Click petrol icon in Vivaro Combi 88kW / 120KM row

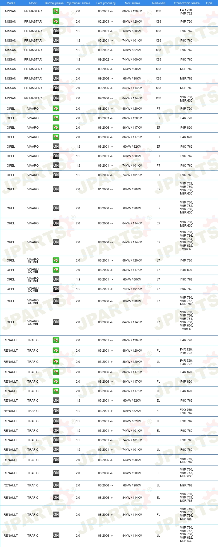(x=56, y=260)
